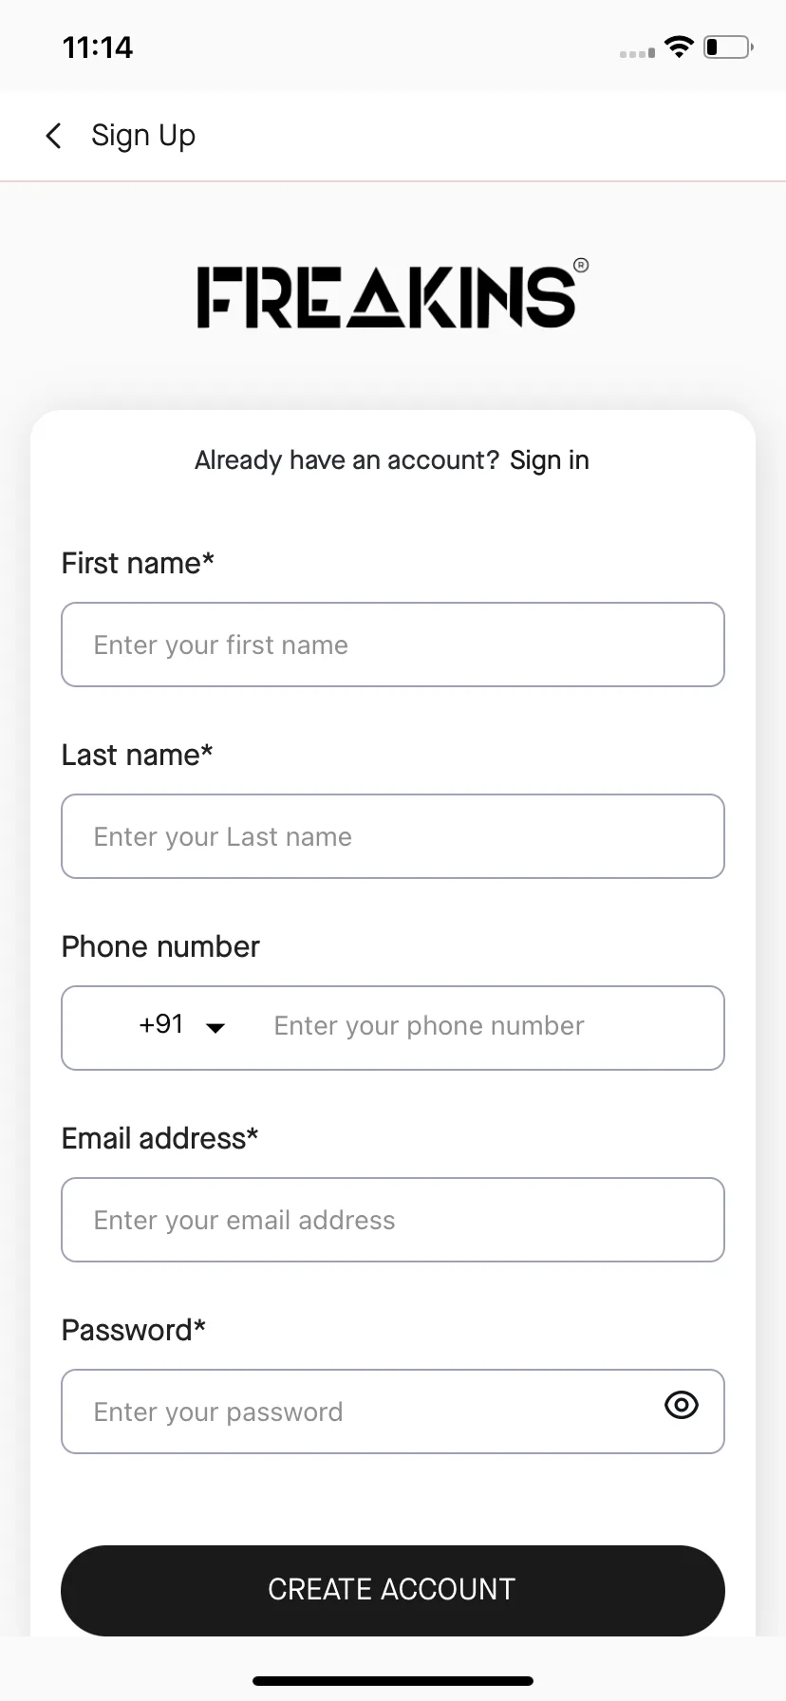Tap the battery indicator icon
Screen dimensions: 786x1701
728,47
